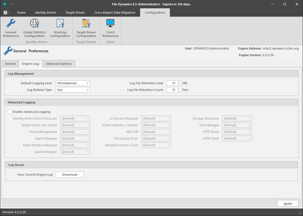This screenshot has height=216, width=303.
Task: Click Download to view engine log
Action: tap(70, 175)
